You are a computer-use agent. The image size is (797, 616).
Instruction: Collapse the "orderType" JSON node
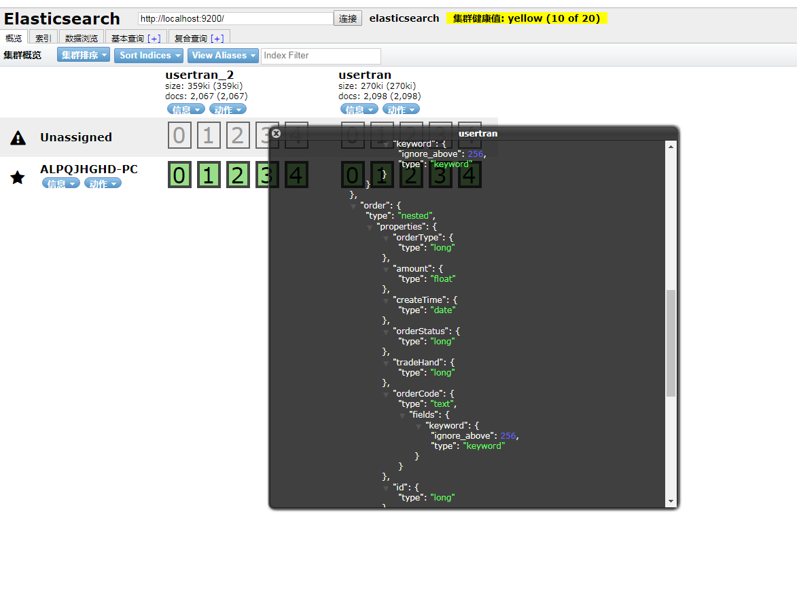click(x=386, y=238)
